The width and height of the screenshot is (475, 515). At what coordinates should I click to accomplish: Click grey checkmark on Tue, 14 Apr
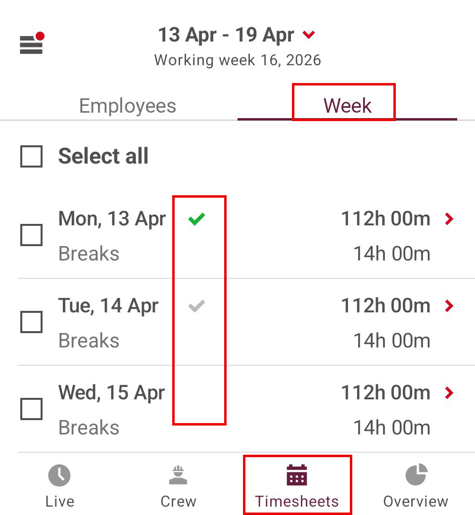196,306
